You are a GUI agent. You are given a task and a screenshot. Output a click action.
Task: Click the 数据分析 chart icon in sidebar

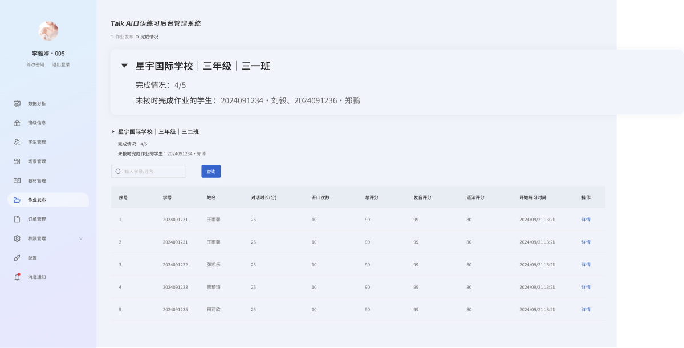(17, 103)
